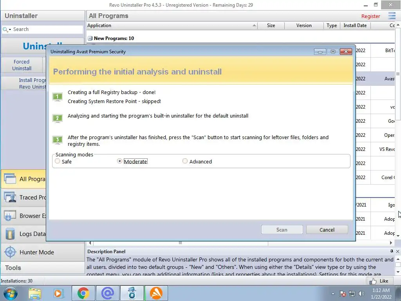Sort by the Install Date column
Image resolution: width=401 pixels, height=301 pixels.
pos(355,25)
